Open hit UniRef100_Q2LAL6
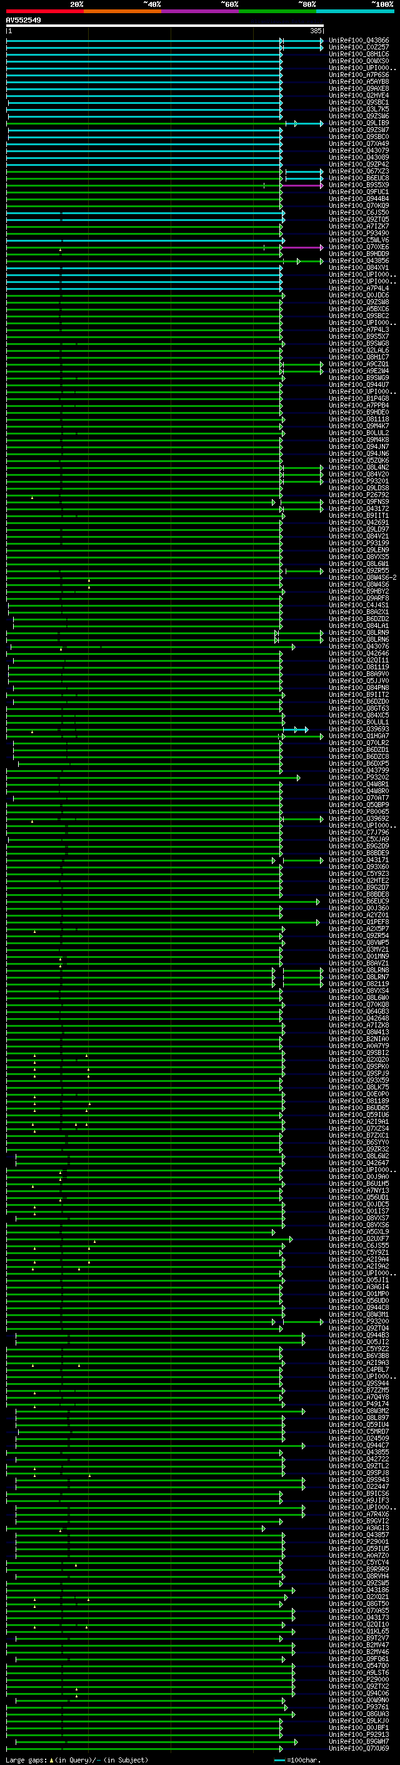Viewport: 400px width, 1765px height. (359, 350)
